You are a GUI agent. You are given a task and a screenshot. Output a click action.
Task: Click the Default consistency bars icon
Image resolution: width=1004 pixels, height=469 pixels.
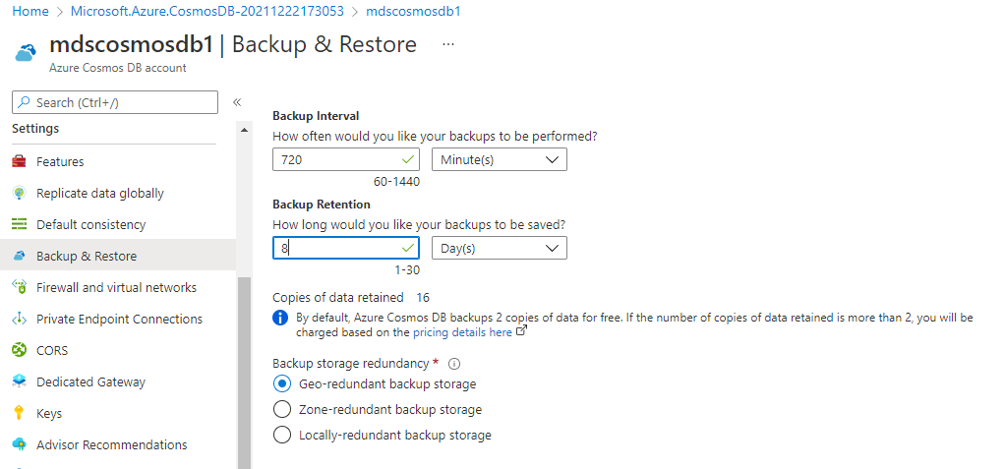coord(20,224)
